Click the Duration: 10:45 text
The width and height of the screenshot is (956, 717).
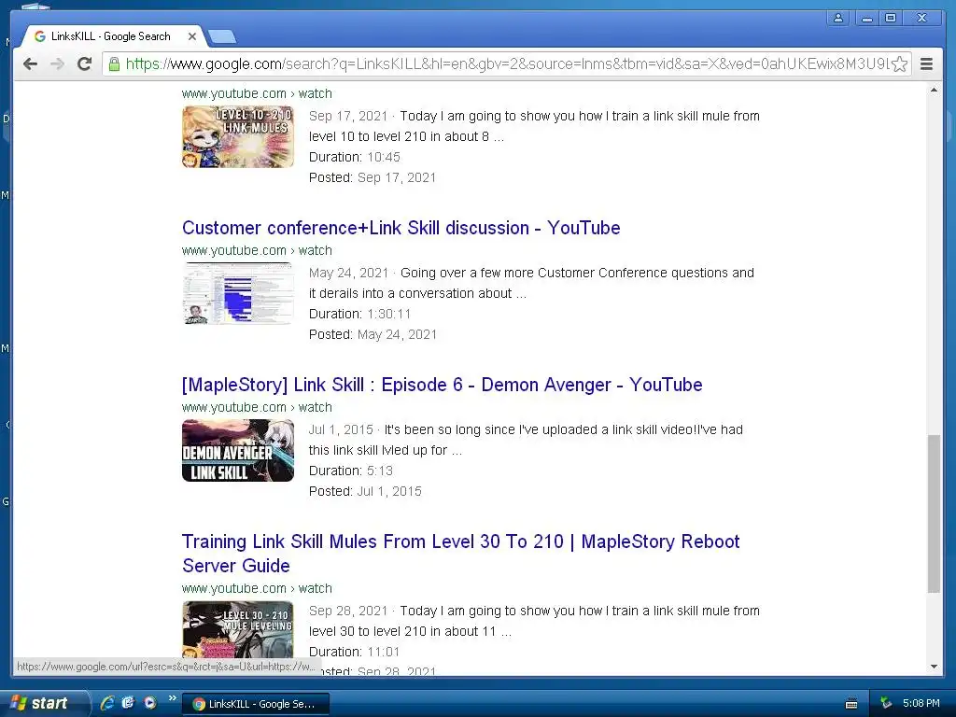pos(354,157)
